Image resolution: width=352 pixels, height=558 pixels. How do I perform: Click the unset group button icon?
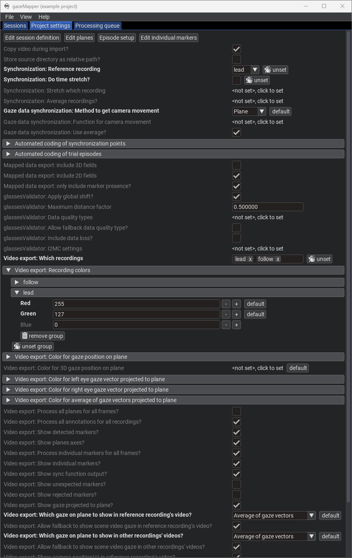tap(17, 346)
